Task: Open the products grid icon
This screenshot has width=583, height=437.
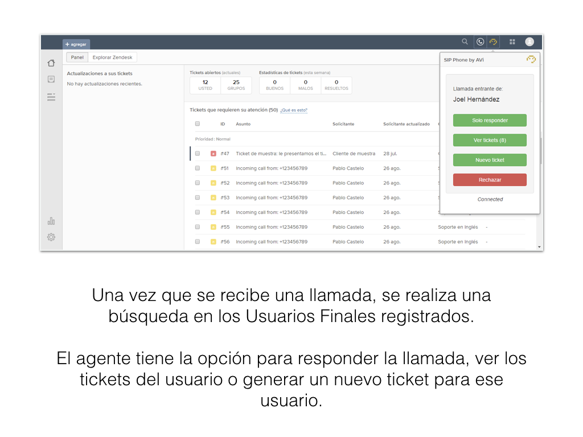Action: (x=512, y=42)
